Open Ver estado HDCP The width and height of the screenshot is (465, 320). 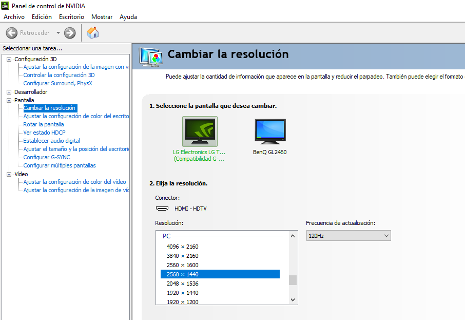pos(45,133)
